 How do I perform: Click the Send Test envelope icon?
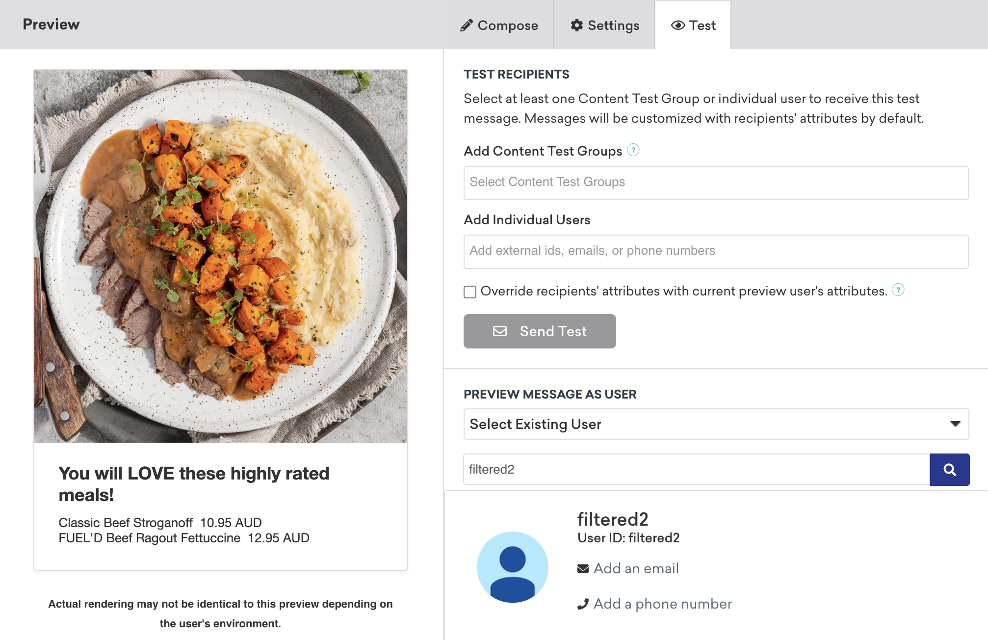point(500,331)
